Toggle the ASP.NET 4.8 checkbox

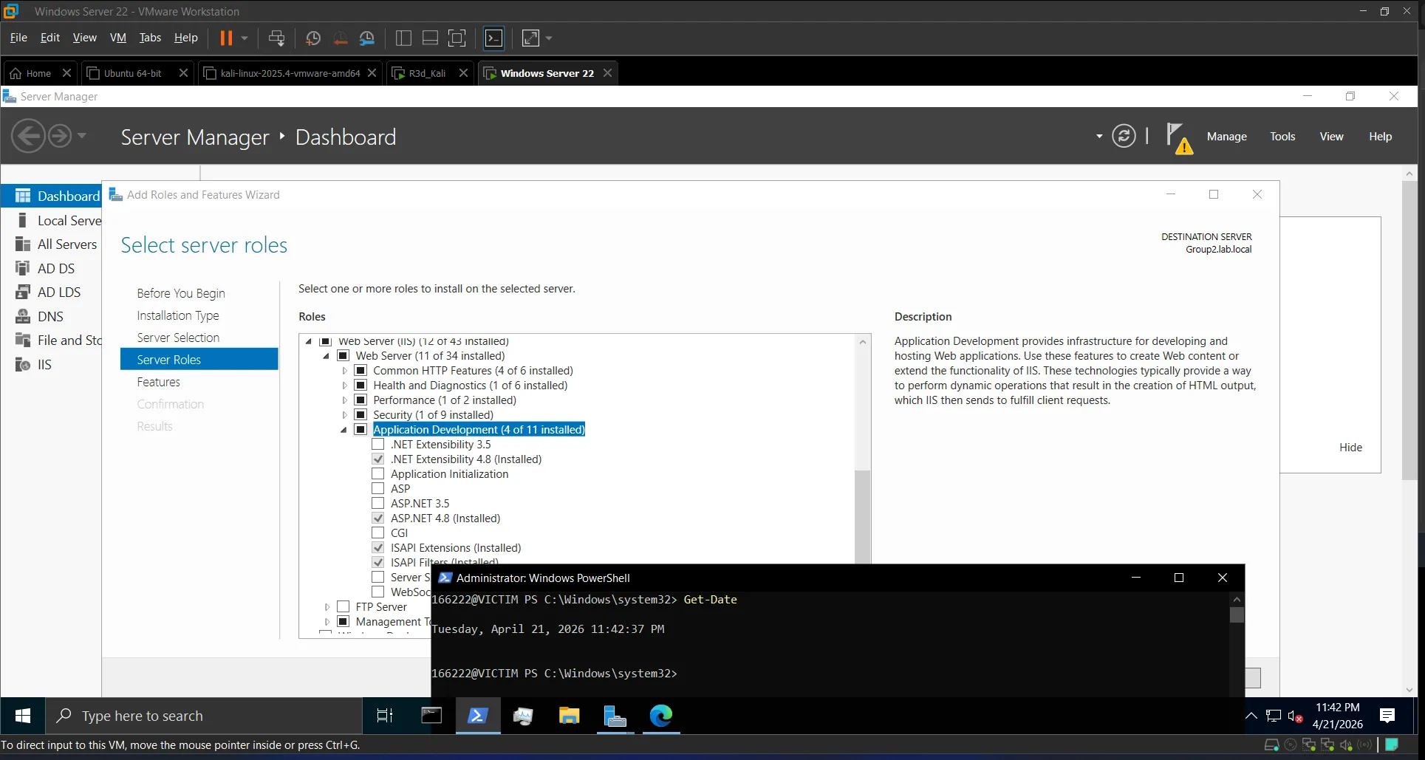378,518
